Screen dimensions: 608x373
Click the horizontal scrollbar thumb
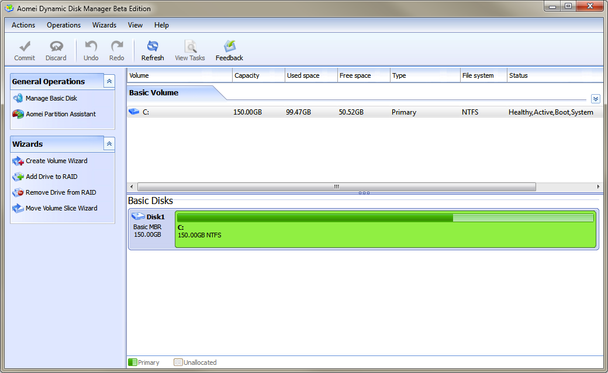coord(337,186)
